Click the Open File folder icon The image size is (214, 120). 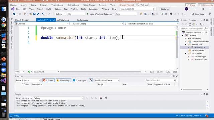click(x=31, y=14)
